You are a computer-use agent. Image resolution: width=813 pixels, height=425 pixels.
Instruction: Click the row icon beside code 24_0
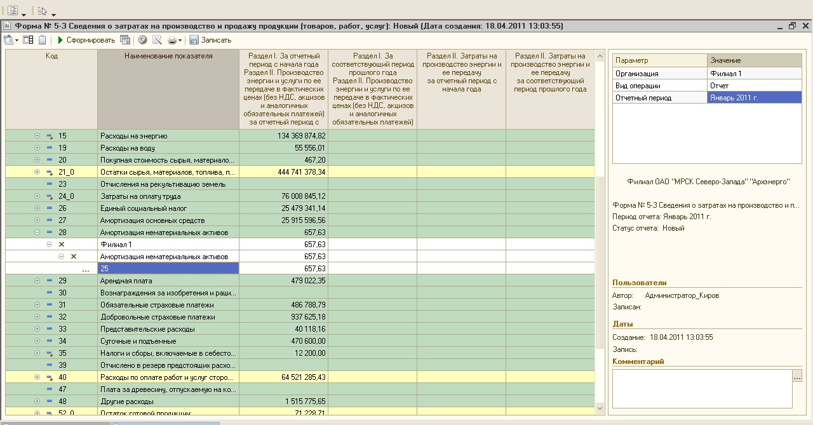(50, 196)
